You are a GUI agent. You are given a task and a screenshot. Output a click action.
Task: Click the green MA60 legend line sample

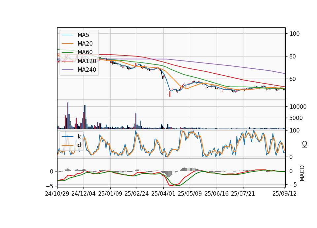pos(67,53)
